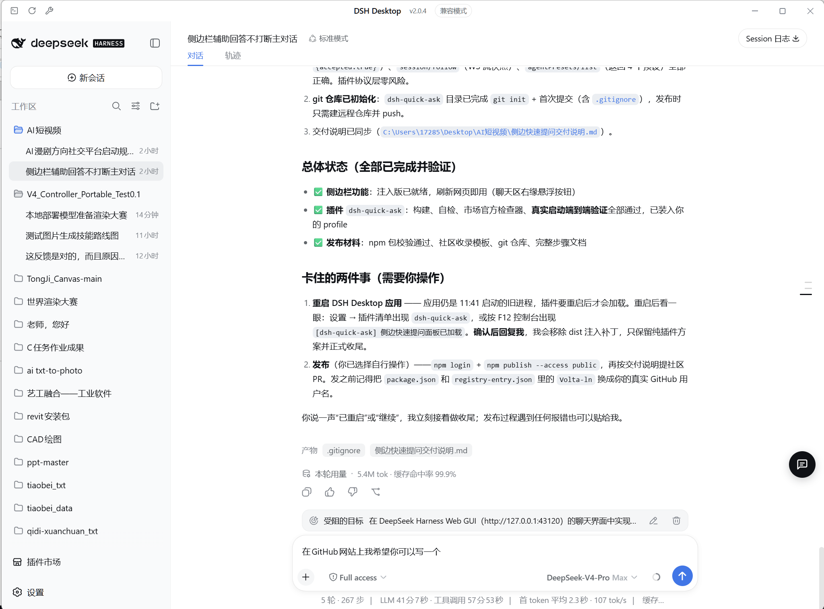Screen dimensions: 824x609
Task: Open workspace filter settings icon
Action: [136, 106]
